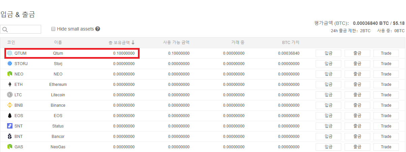
Task: Click the NEO coin icon
Action: 10,74
